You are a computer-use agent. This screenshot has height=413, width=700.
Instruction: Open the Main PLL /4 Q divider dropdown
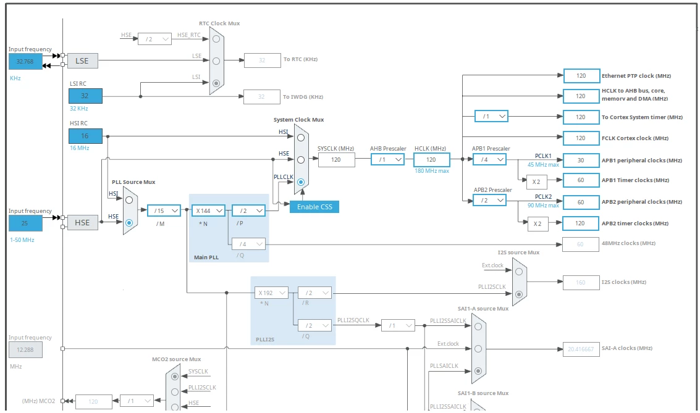coord(248,244)
